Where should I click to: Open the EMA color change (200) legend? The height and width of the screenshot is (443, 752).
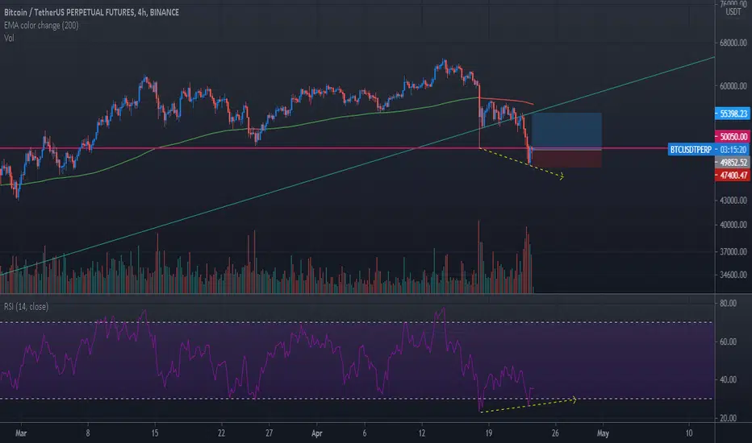pyautogui.click(x=41, y=26)
